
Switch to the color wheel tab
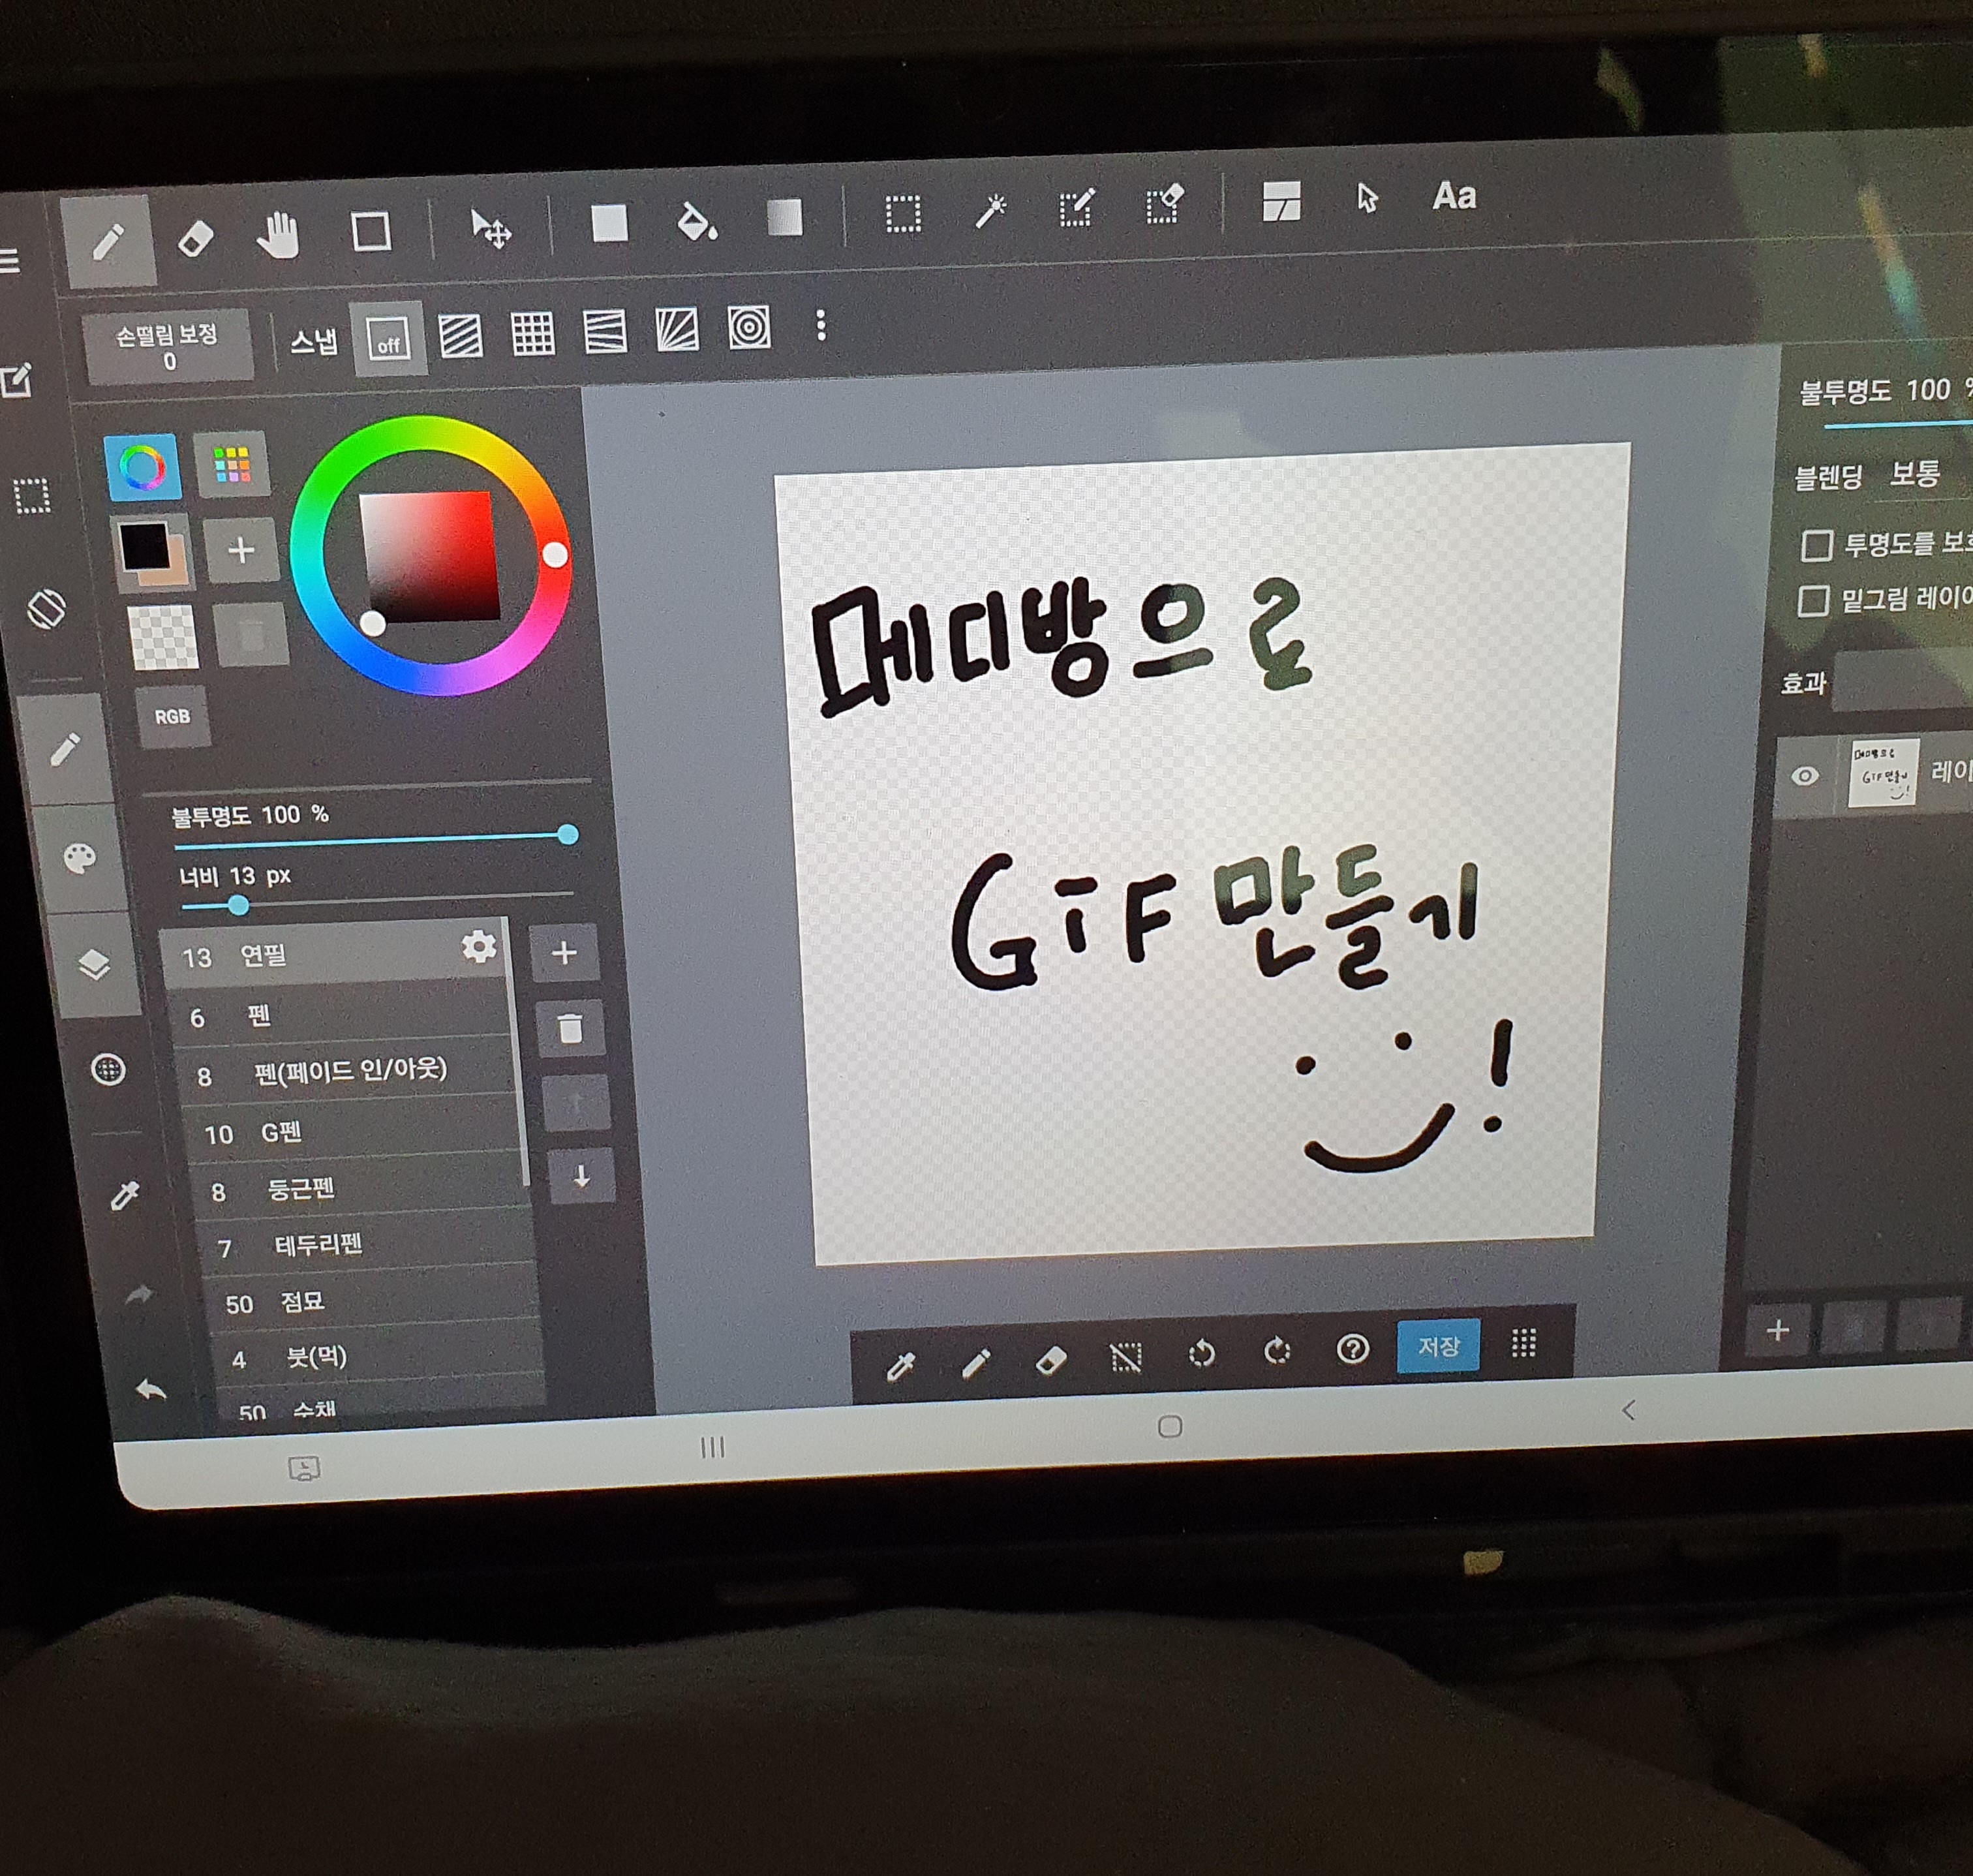(143, 467)
